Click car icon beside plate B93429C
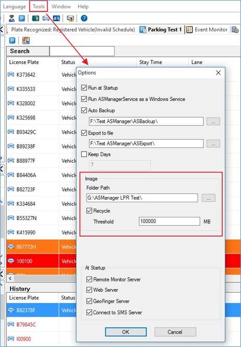Viewport: 241px width, 347px height. 11,132
